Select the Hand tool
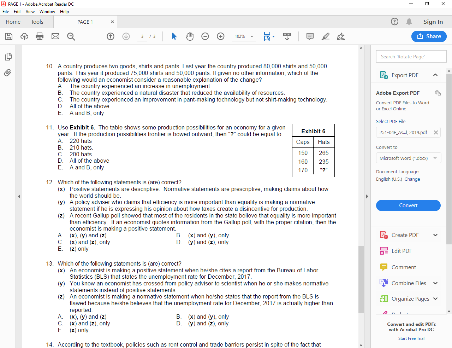The width and height of the screenshot is (452, 348). click(x=190, y=36)
